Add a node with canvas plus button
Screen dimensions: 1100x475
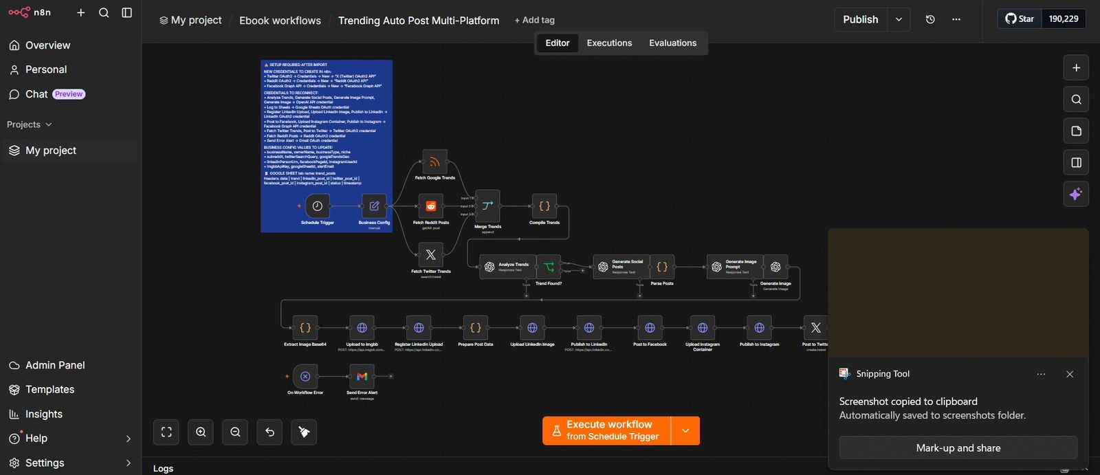tap(1076, 68)
